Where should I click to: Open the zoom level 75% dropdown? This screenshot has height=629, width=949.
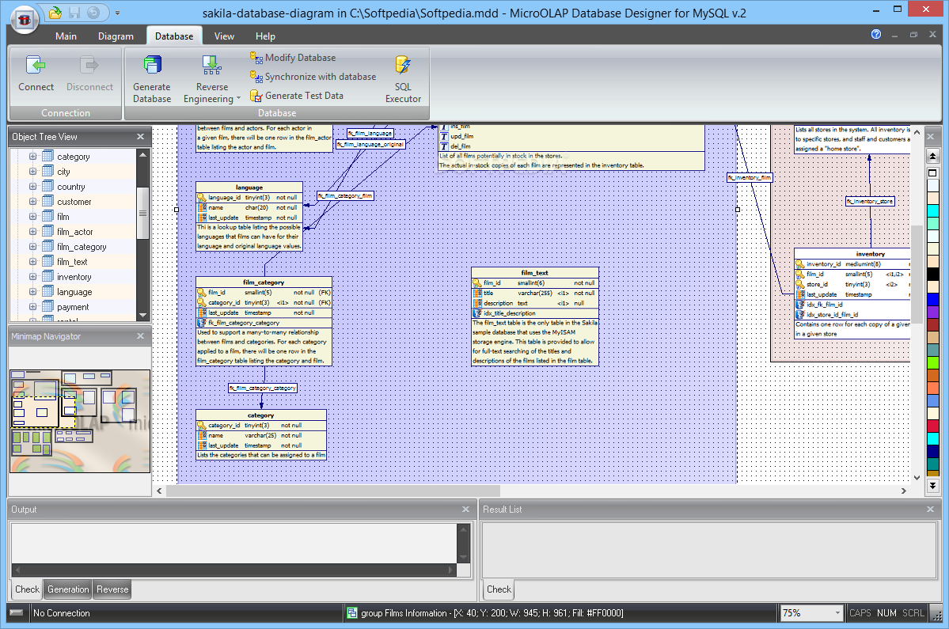click(837, 613)
